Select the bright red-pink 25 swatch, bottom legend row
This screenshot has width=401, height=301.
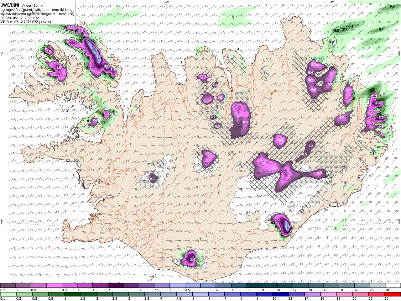377,294
